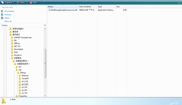Select the NET 3.0 folder
The image size is (182, 105).
pyautogui.click(x=17, y=46)
